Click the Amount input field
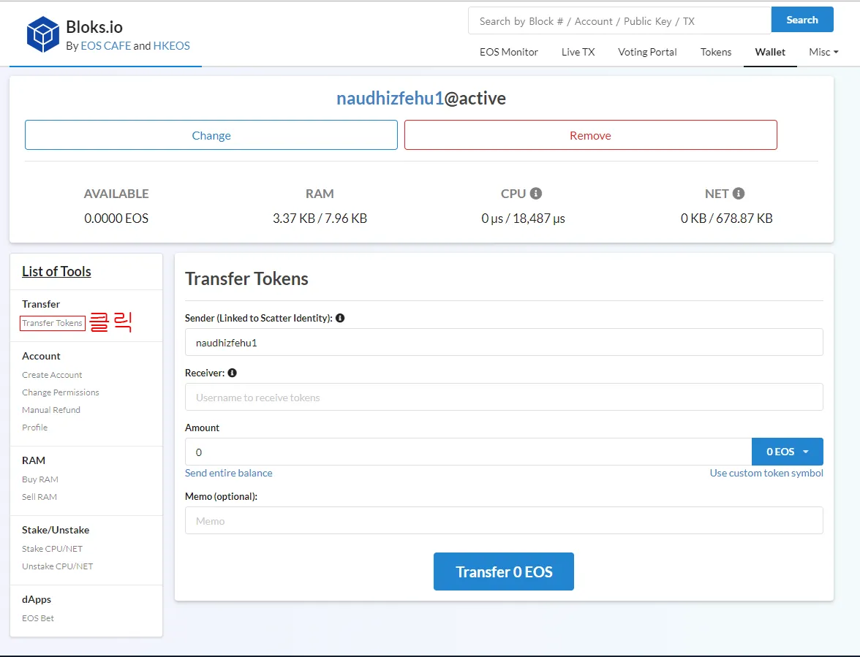The width and height of the screenshot is (860, 657). tap(468, 452)
